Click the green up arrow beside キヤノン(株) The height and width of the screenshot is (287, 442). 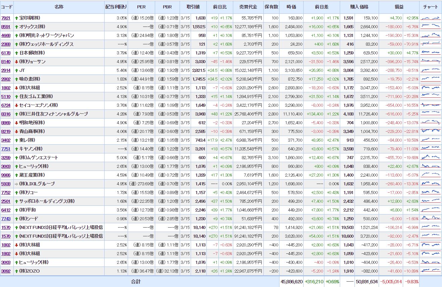16,149
